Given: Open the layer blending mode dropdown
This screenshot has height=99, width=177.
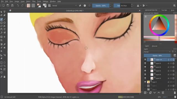Looking at the screenshot, I should [x=157, y=52].
